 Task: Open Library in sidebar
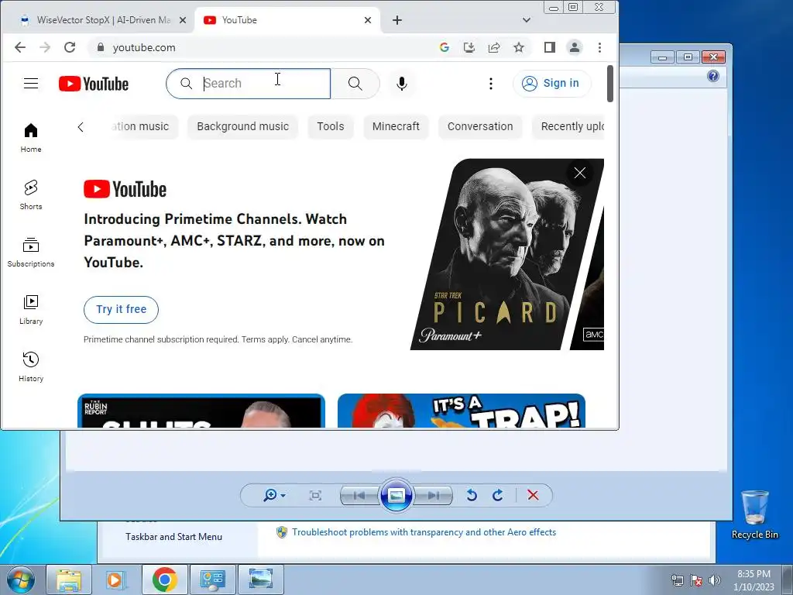point(31,309)
